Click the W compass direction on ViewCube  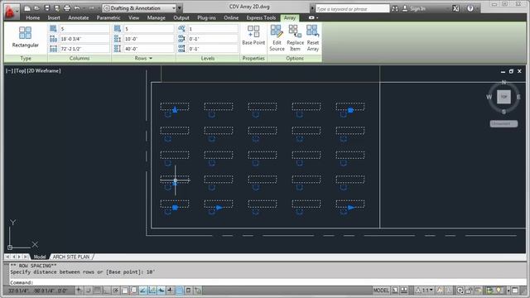point(489,97)
